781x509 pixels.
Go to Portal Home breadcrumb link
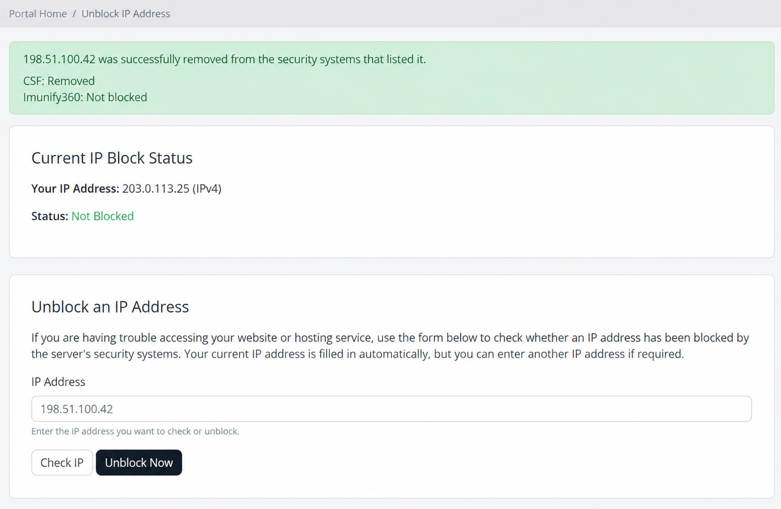click(x=38, y=14)
